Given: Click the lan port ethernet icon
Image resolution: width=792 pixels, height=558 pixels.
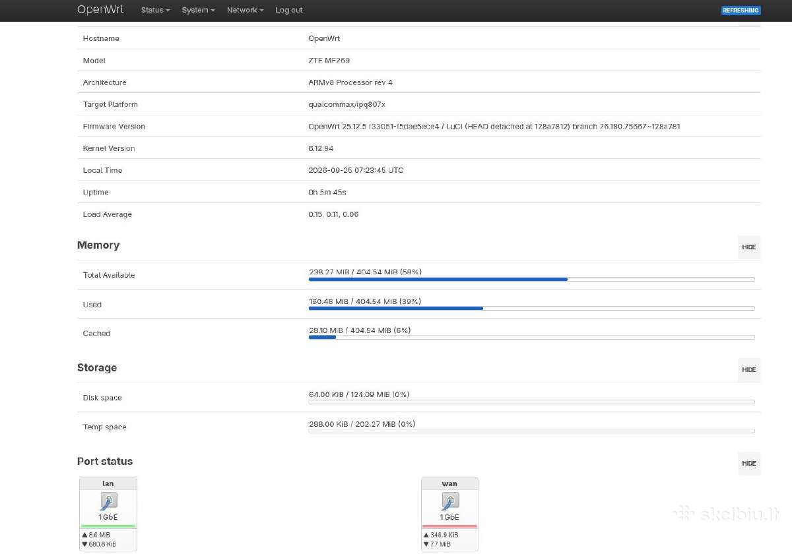Looking at the screenshot, I should tap(108, 502).
